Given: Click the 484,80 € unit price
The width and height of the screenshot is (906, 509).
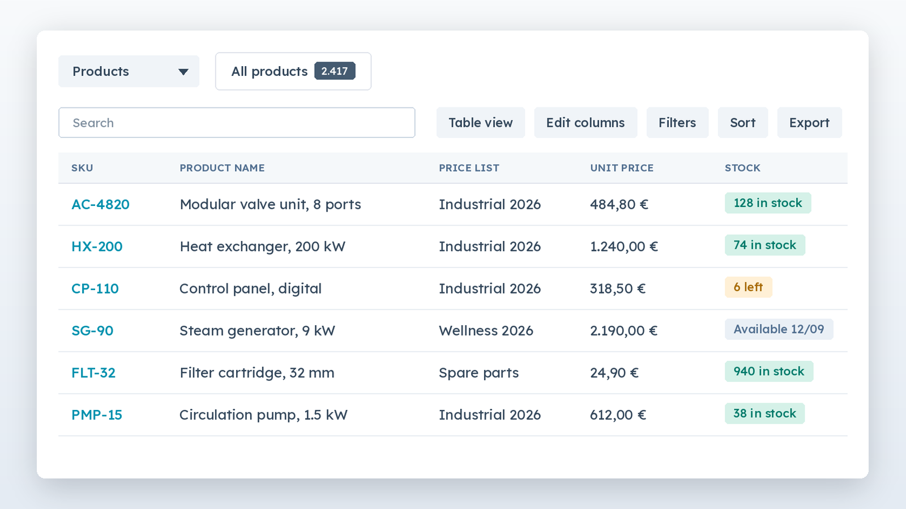Looking at the screenshot, I should [619, 204].
